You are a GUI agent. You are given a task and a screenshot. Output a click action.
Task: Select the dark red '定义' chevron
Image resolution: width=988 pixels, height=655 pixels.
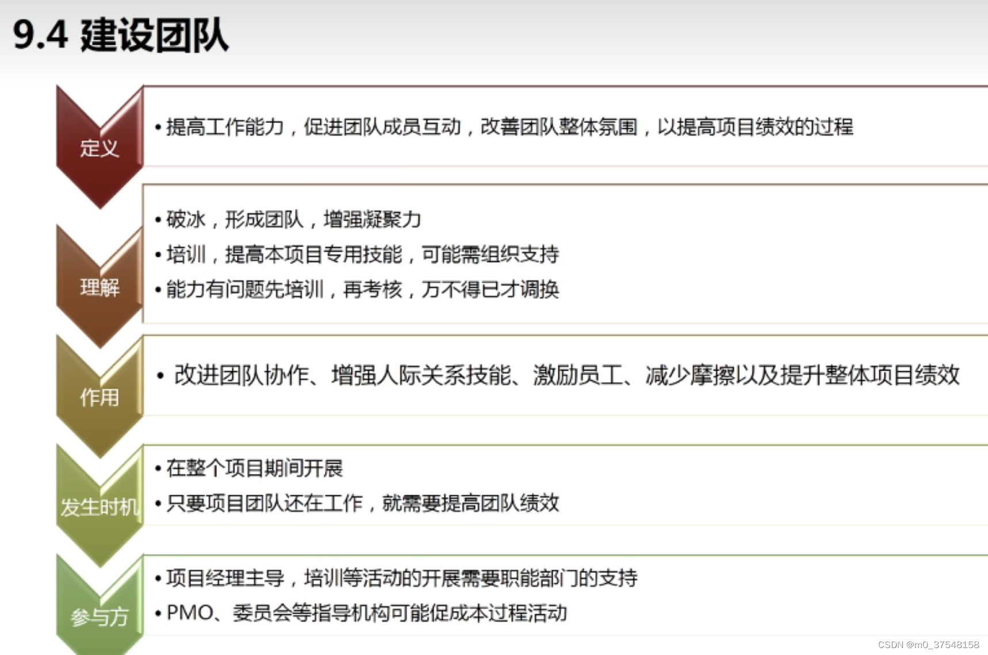click(x=99, y=147)
